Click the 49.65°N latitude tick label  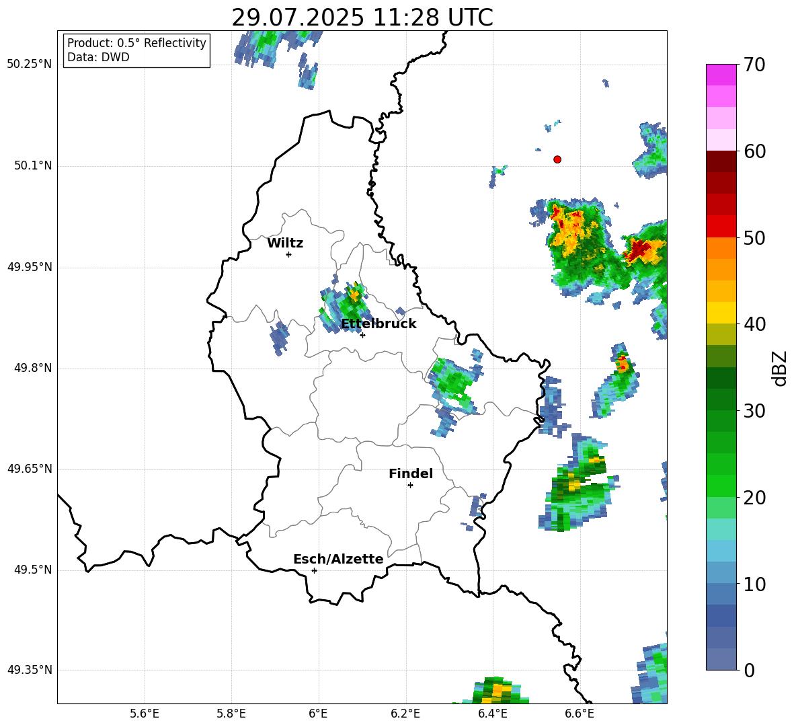tap(29, 469)
